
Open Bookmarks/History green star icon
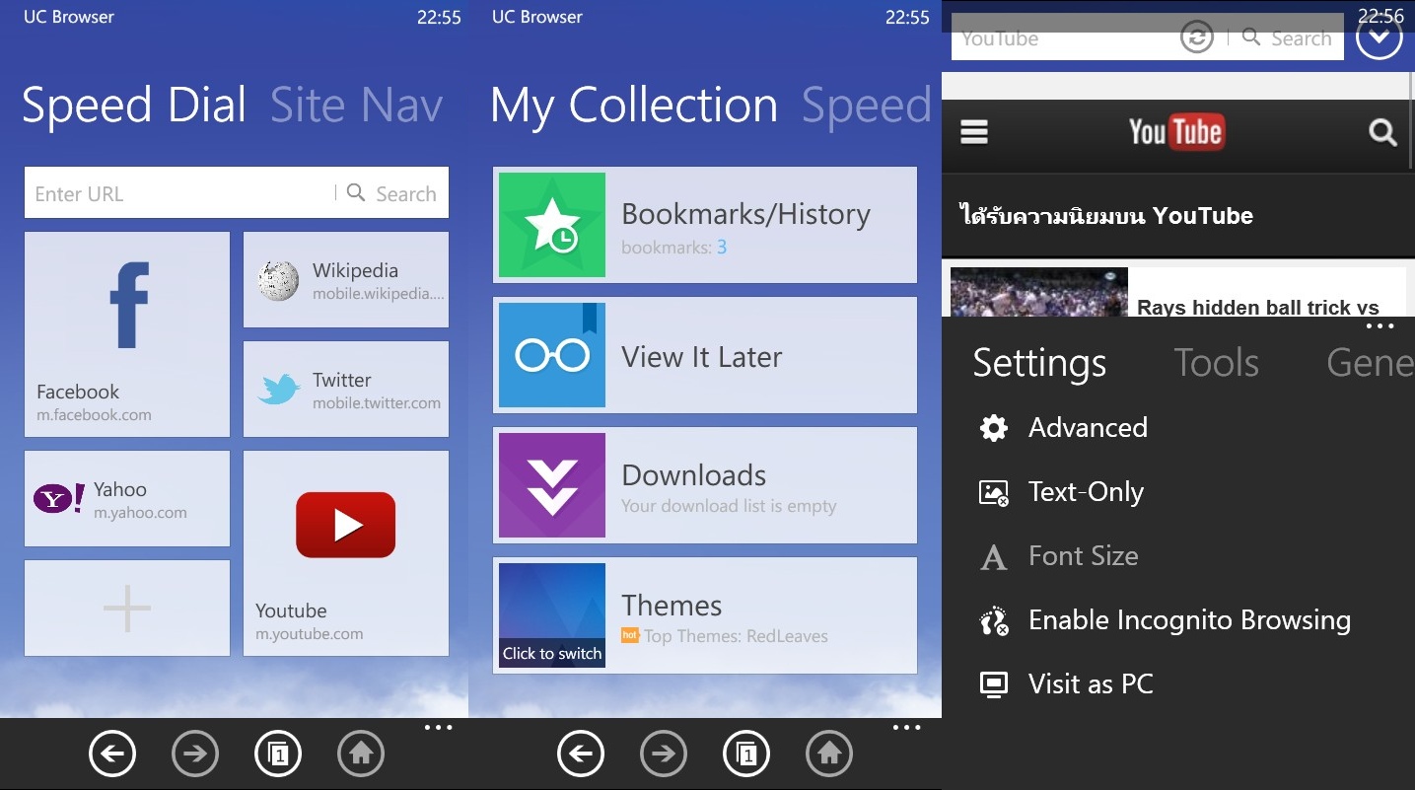552,225
